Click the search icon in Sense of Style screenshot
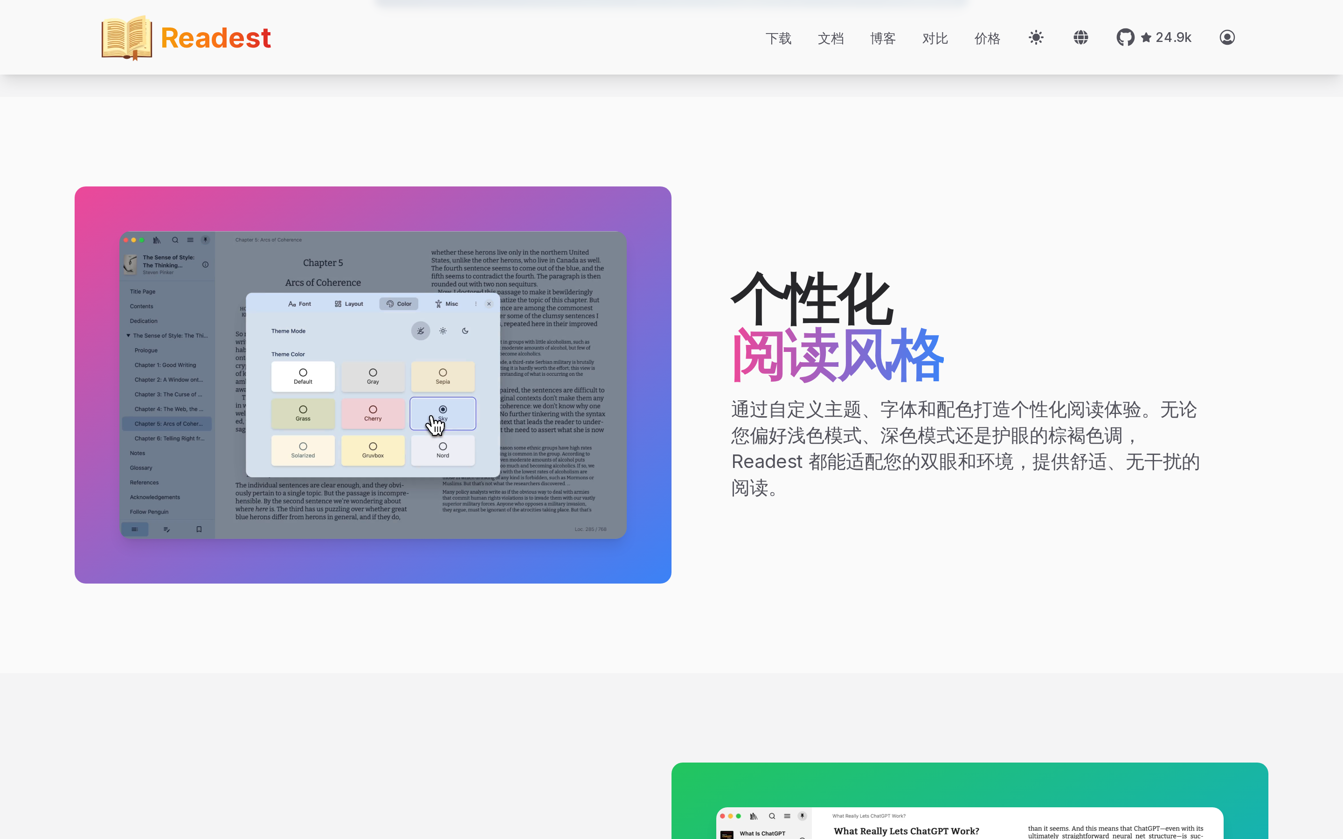Screen dimensions: 1343x839 click(175, 240)
